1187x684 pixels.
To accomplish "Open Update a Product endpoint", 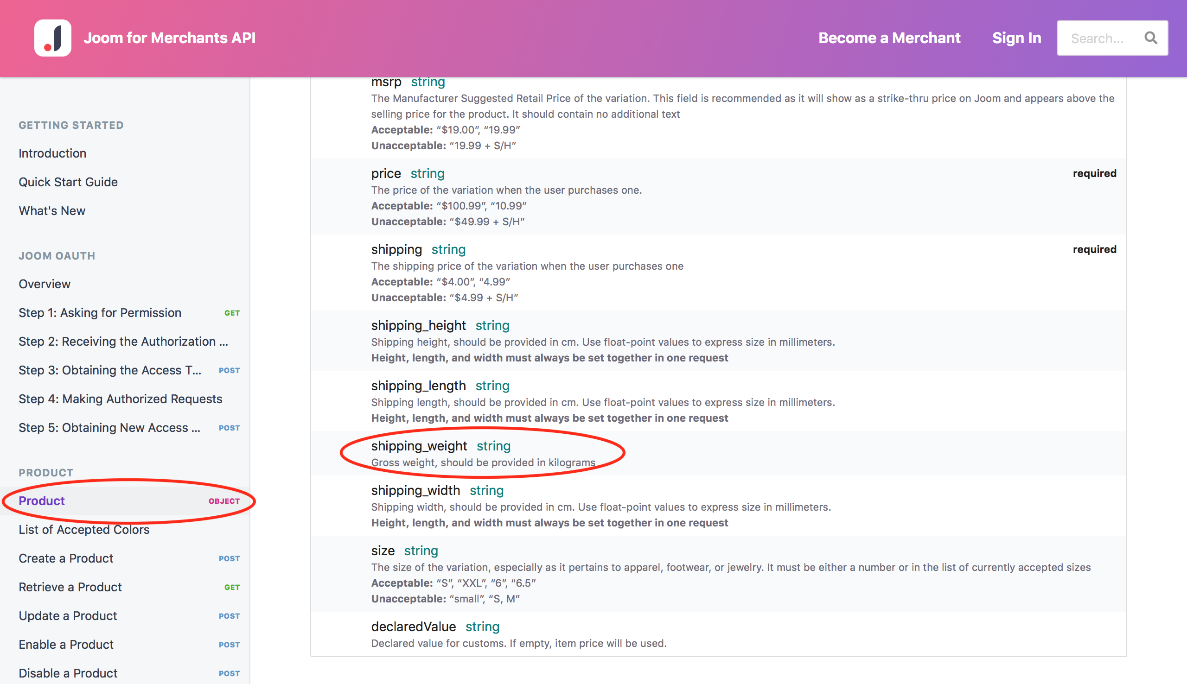I will [x=68, y=615].
